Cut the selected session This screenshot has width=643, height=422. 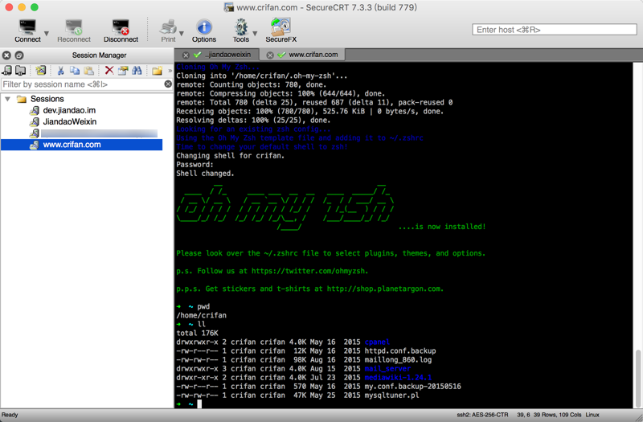coord(61,71)
